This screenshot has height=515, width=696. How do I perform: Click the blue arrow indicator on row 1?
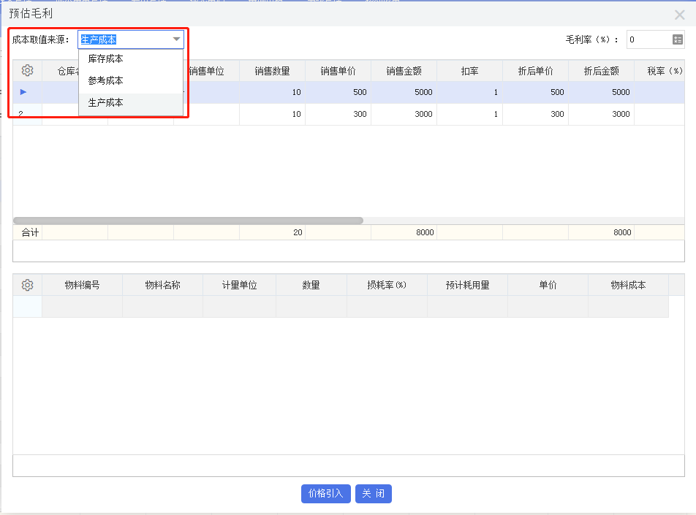pyautogui.click(x=23, y=92)
